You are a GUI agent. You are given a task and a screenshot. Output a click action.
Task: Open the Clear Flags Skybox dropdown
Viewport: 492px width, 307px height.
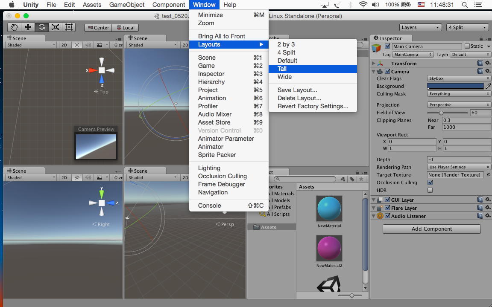click(x=459, y=78)
